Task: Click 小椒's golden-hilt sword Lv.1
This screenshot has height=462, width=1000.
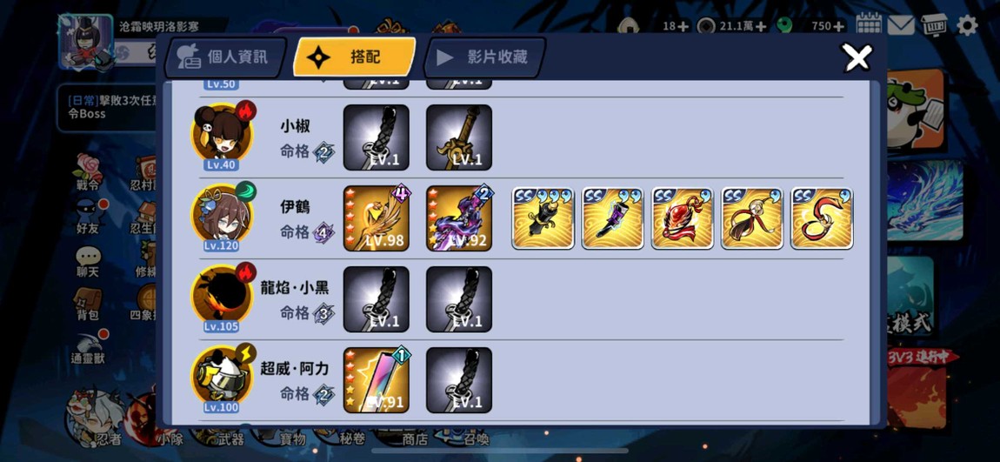Action: click(459, 137)
